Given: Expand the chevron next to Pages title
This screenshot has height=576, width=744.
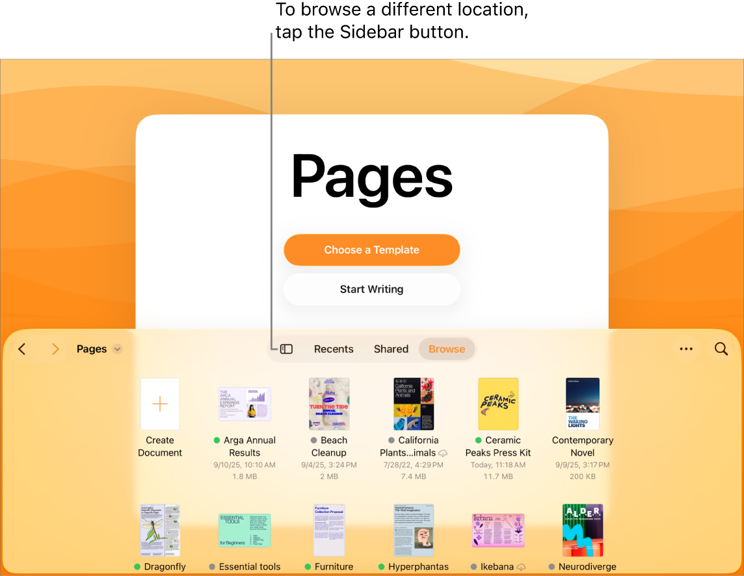Looking at the screenshot, I should tap(117, 348).
